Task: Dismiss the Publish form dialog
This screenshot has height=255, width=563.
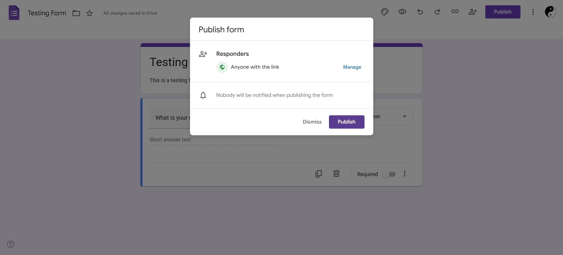Action: 312,122
